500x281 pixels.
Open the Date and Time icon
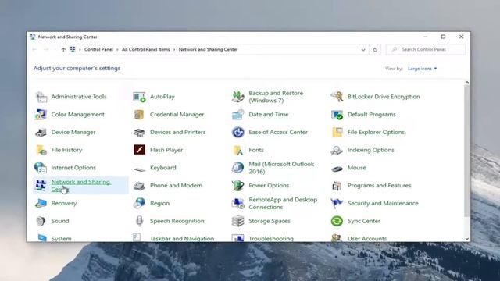[x=237, y=115]
